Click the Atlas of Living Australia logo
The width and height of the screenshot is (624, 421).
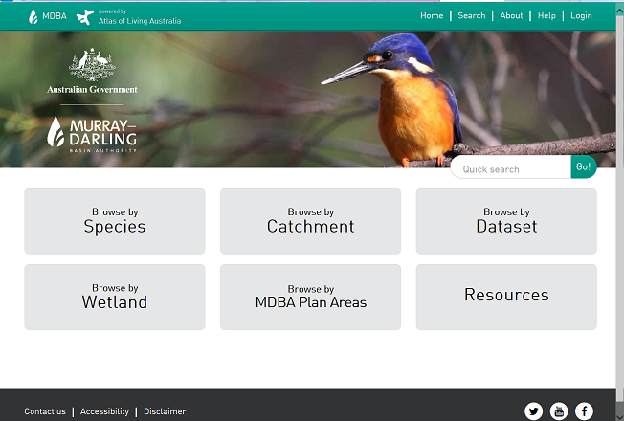click(85, 16)
